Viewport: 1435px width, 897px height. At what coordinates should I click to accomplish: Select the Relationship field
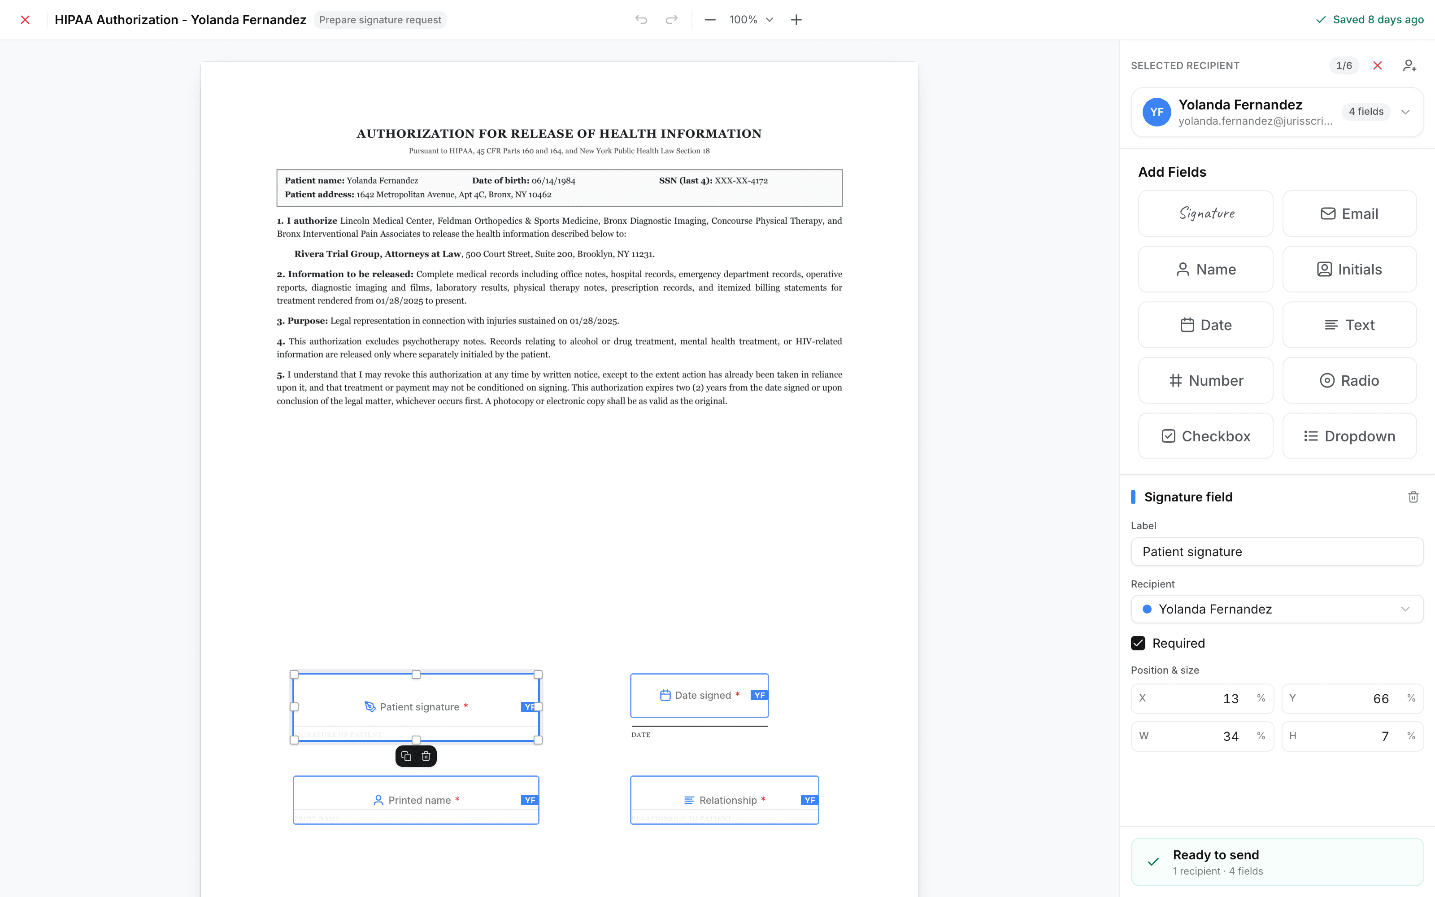click(x=724, y=800)
